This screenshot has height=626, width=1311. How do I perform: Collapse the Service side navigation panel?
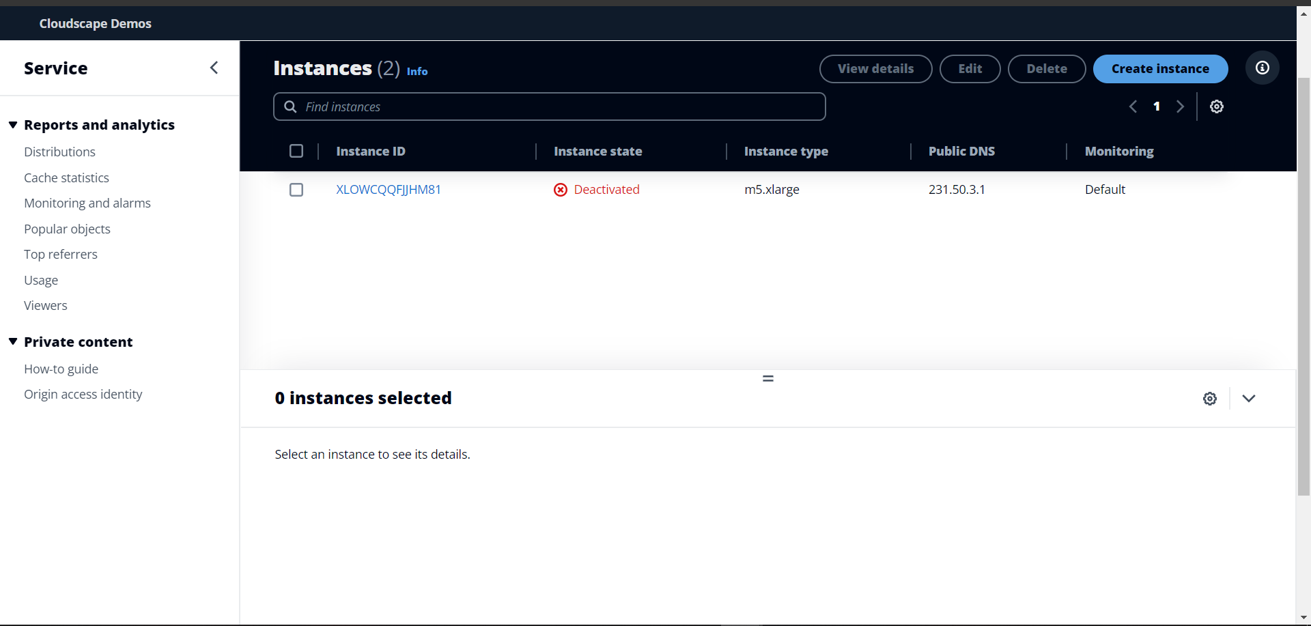click(214, 68)
